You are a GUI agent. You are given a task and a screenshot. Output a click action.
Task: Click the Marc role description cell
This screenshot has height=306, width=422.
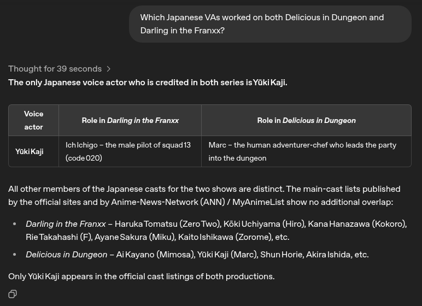pos(306,151)
